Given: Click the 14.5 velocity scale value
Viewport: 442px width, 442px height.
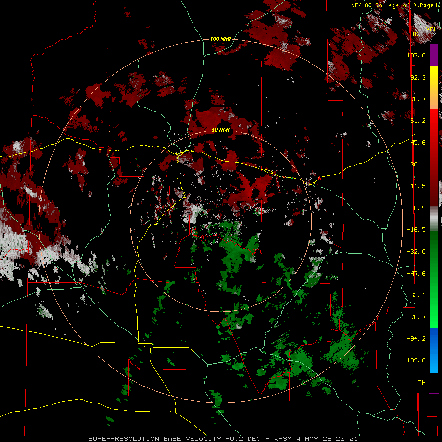Looking at the screenshot, I should [x=418, y=186].
